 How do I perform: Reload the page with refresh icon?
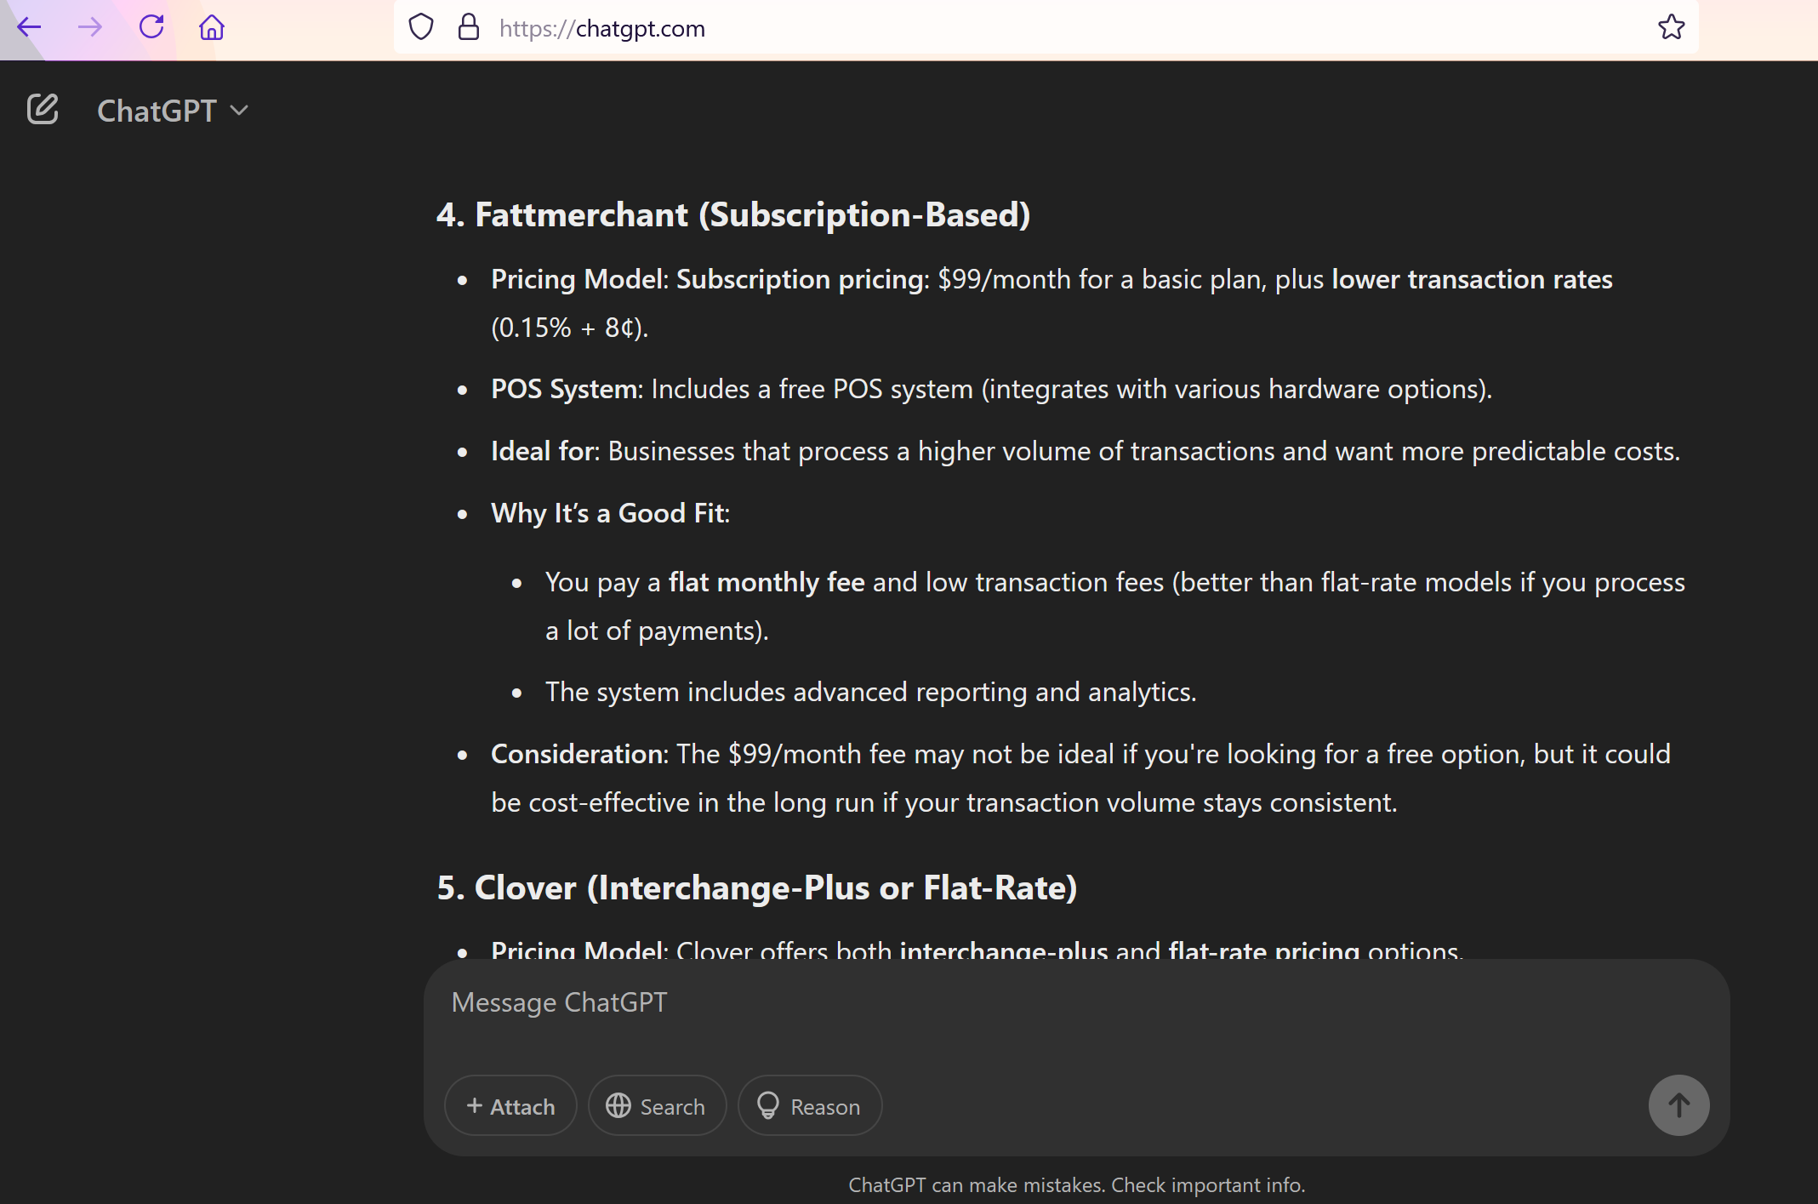coord(151,27)
